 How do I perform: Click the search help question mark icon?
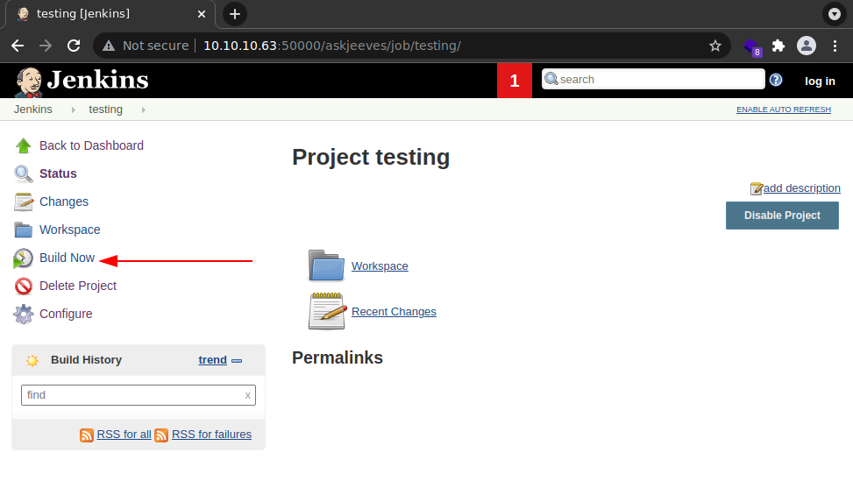[776, 80]
